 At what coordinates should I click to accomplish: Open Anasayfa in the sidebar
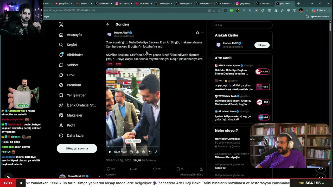71,35
